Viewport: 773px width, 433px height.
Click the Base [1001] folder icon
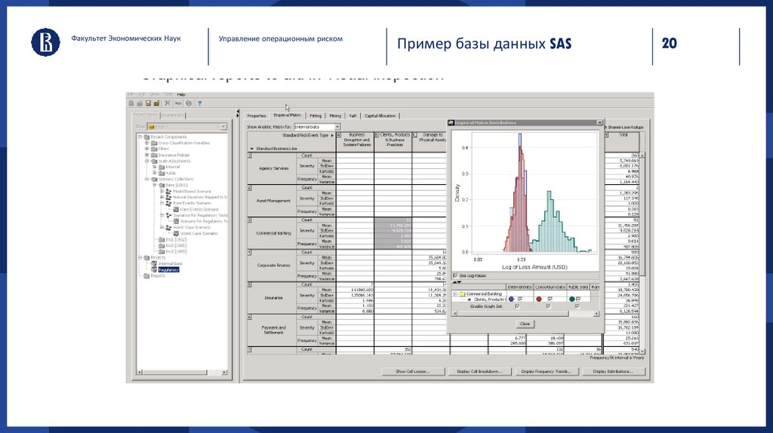[162, 186]
